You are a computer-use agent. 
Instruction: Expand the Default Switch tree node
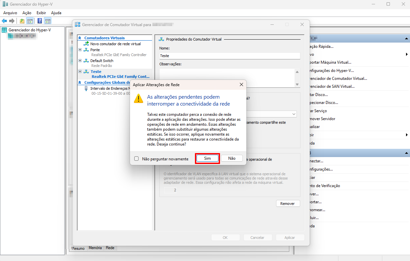(80, 61)
